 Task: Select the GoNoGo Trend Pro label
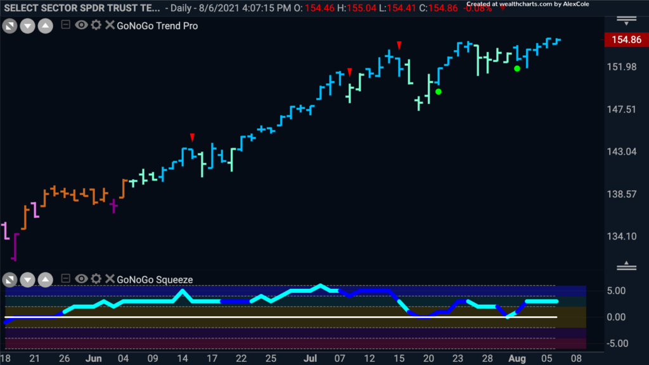click(x=157, y=25)
